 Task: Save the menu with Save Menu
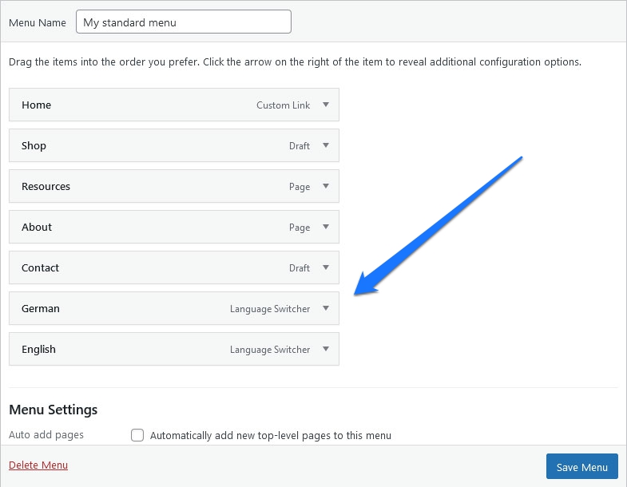[581, 466]
